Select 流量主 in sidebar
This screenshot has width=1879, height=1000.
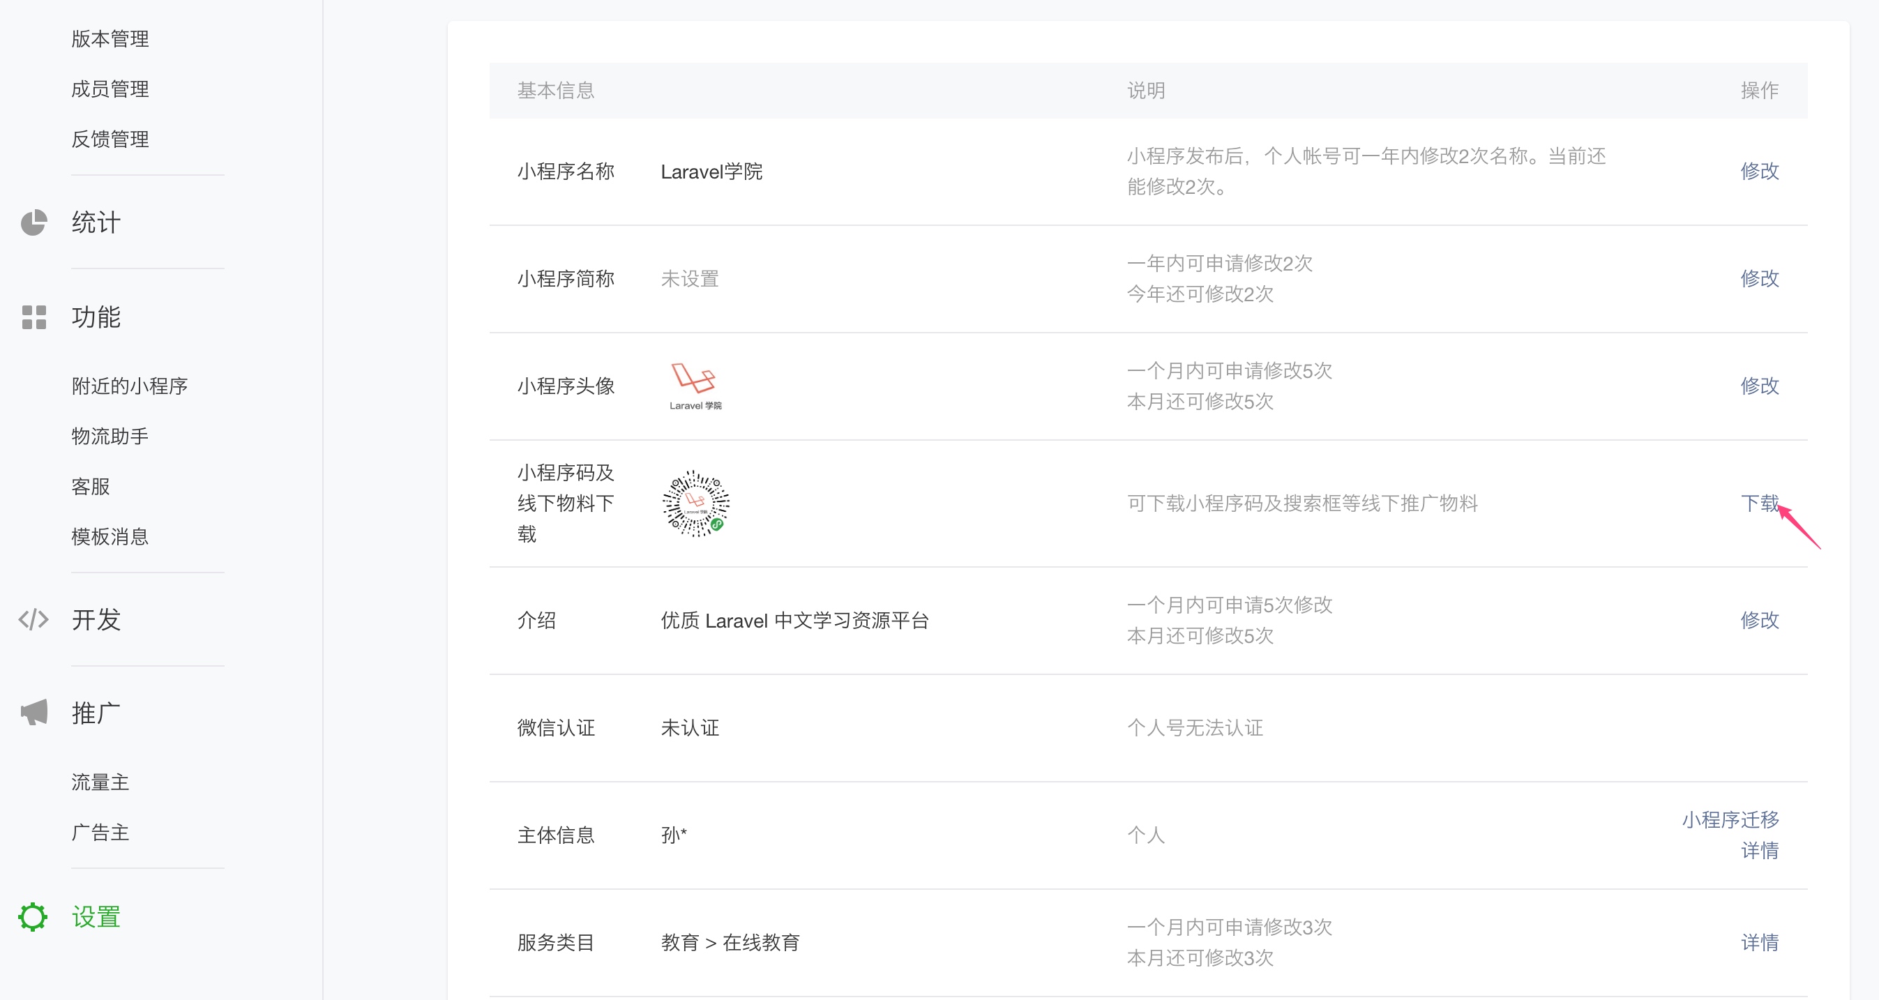click(100, 782)
